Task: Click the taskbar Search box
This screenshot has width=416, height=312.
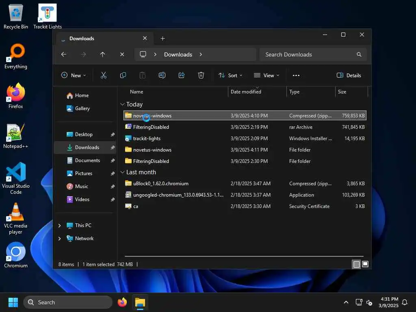Action: pos(68,302)
